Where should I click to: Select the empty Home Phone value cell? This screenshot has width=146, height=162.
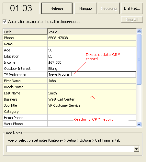coord(92,118)
